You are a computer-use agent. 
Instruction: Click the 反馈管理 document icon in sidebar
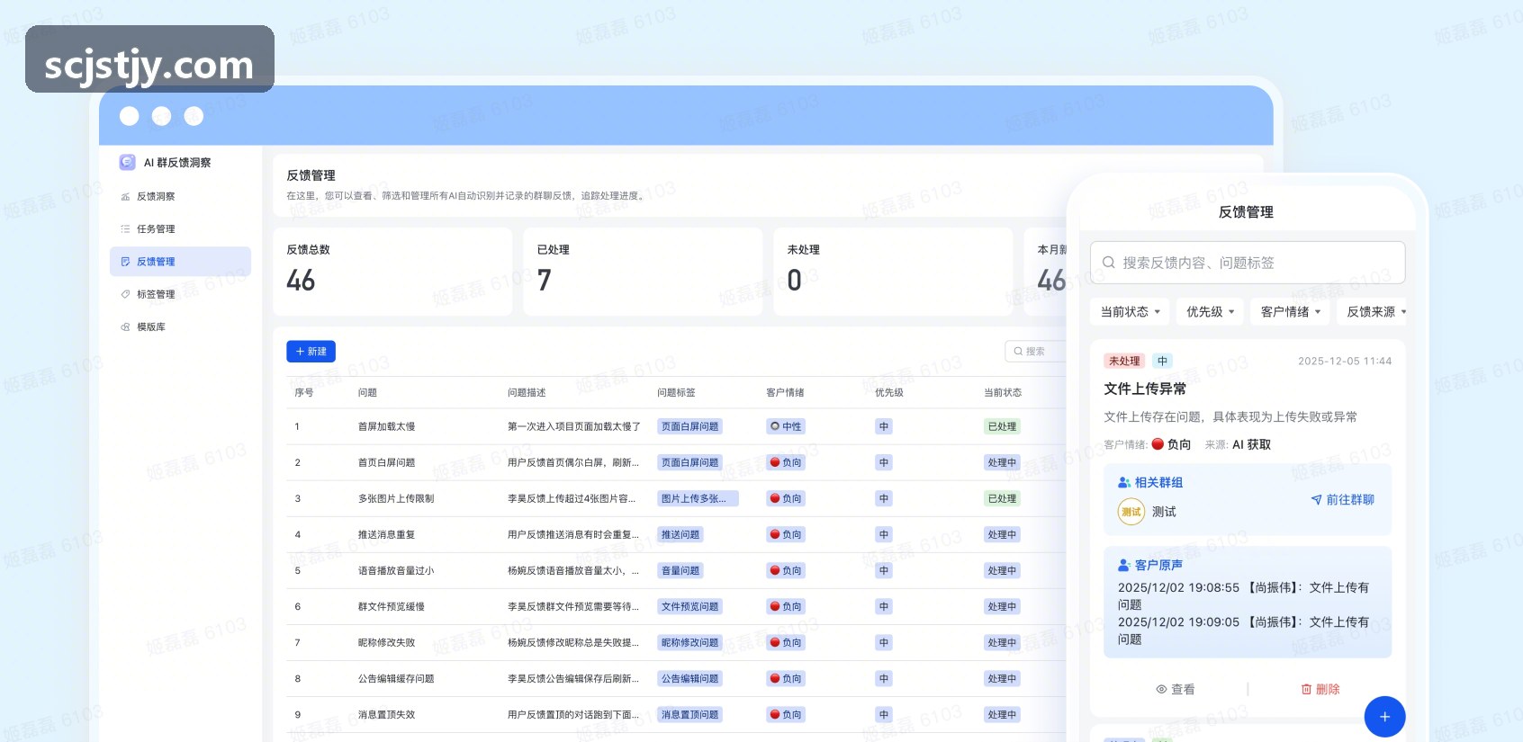pyautogui.click(x=125, y=262)
